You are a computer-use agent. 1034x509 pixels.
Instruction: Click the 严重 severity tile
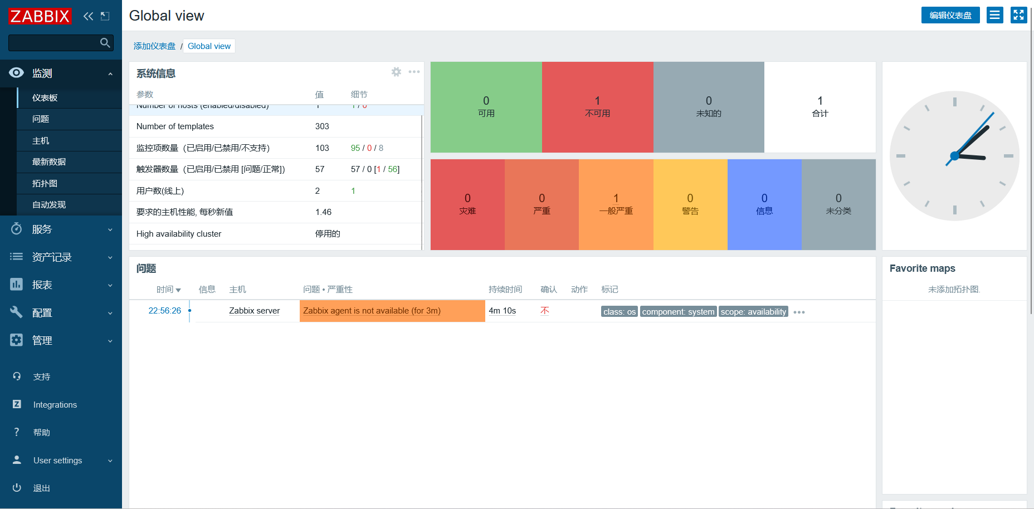pos(542,204)
